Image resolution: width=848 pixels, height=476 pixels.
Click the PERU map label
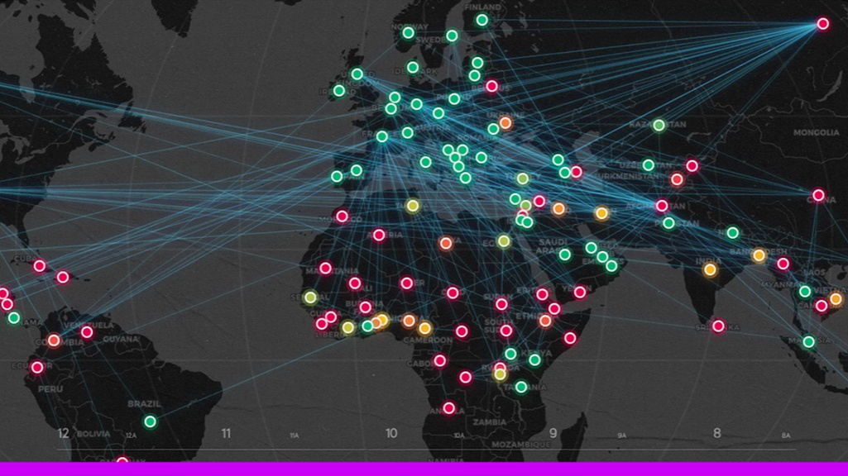50,389
